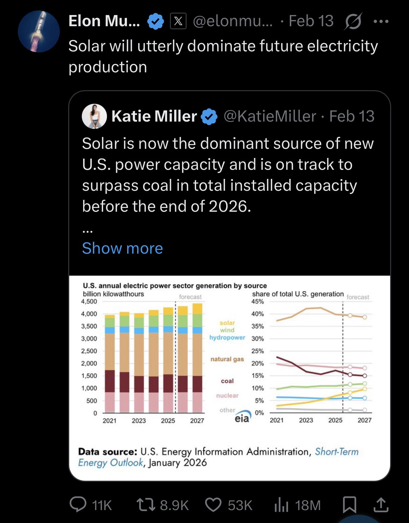This screenshot has height=523, width=409.
Task: Open the @KatieMiller handle link
Action: [x=270, y=116]
